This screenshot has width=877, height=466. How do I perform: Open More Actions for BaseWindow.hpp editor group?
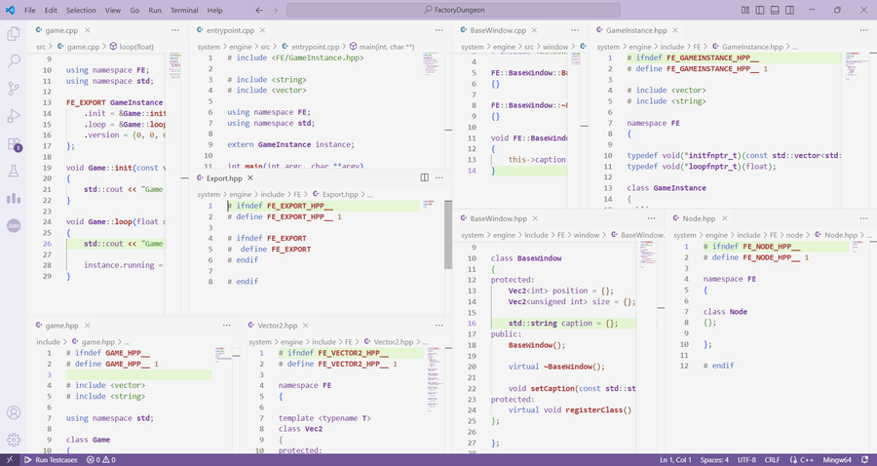651,218
